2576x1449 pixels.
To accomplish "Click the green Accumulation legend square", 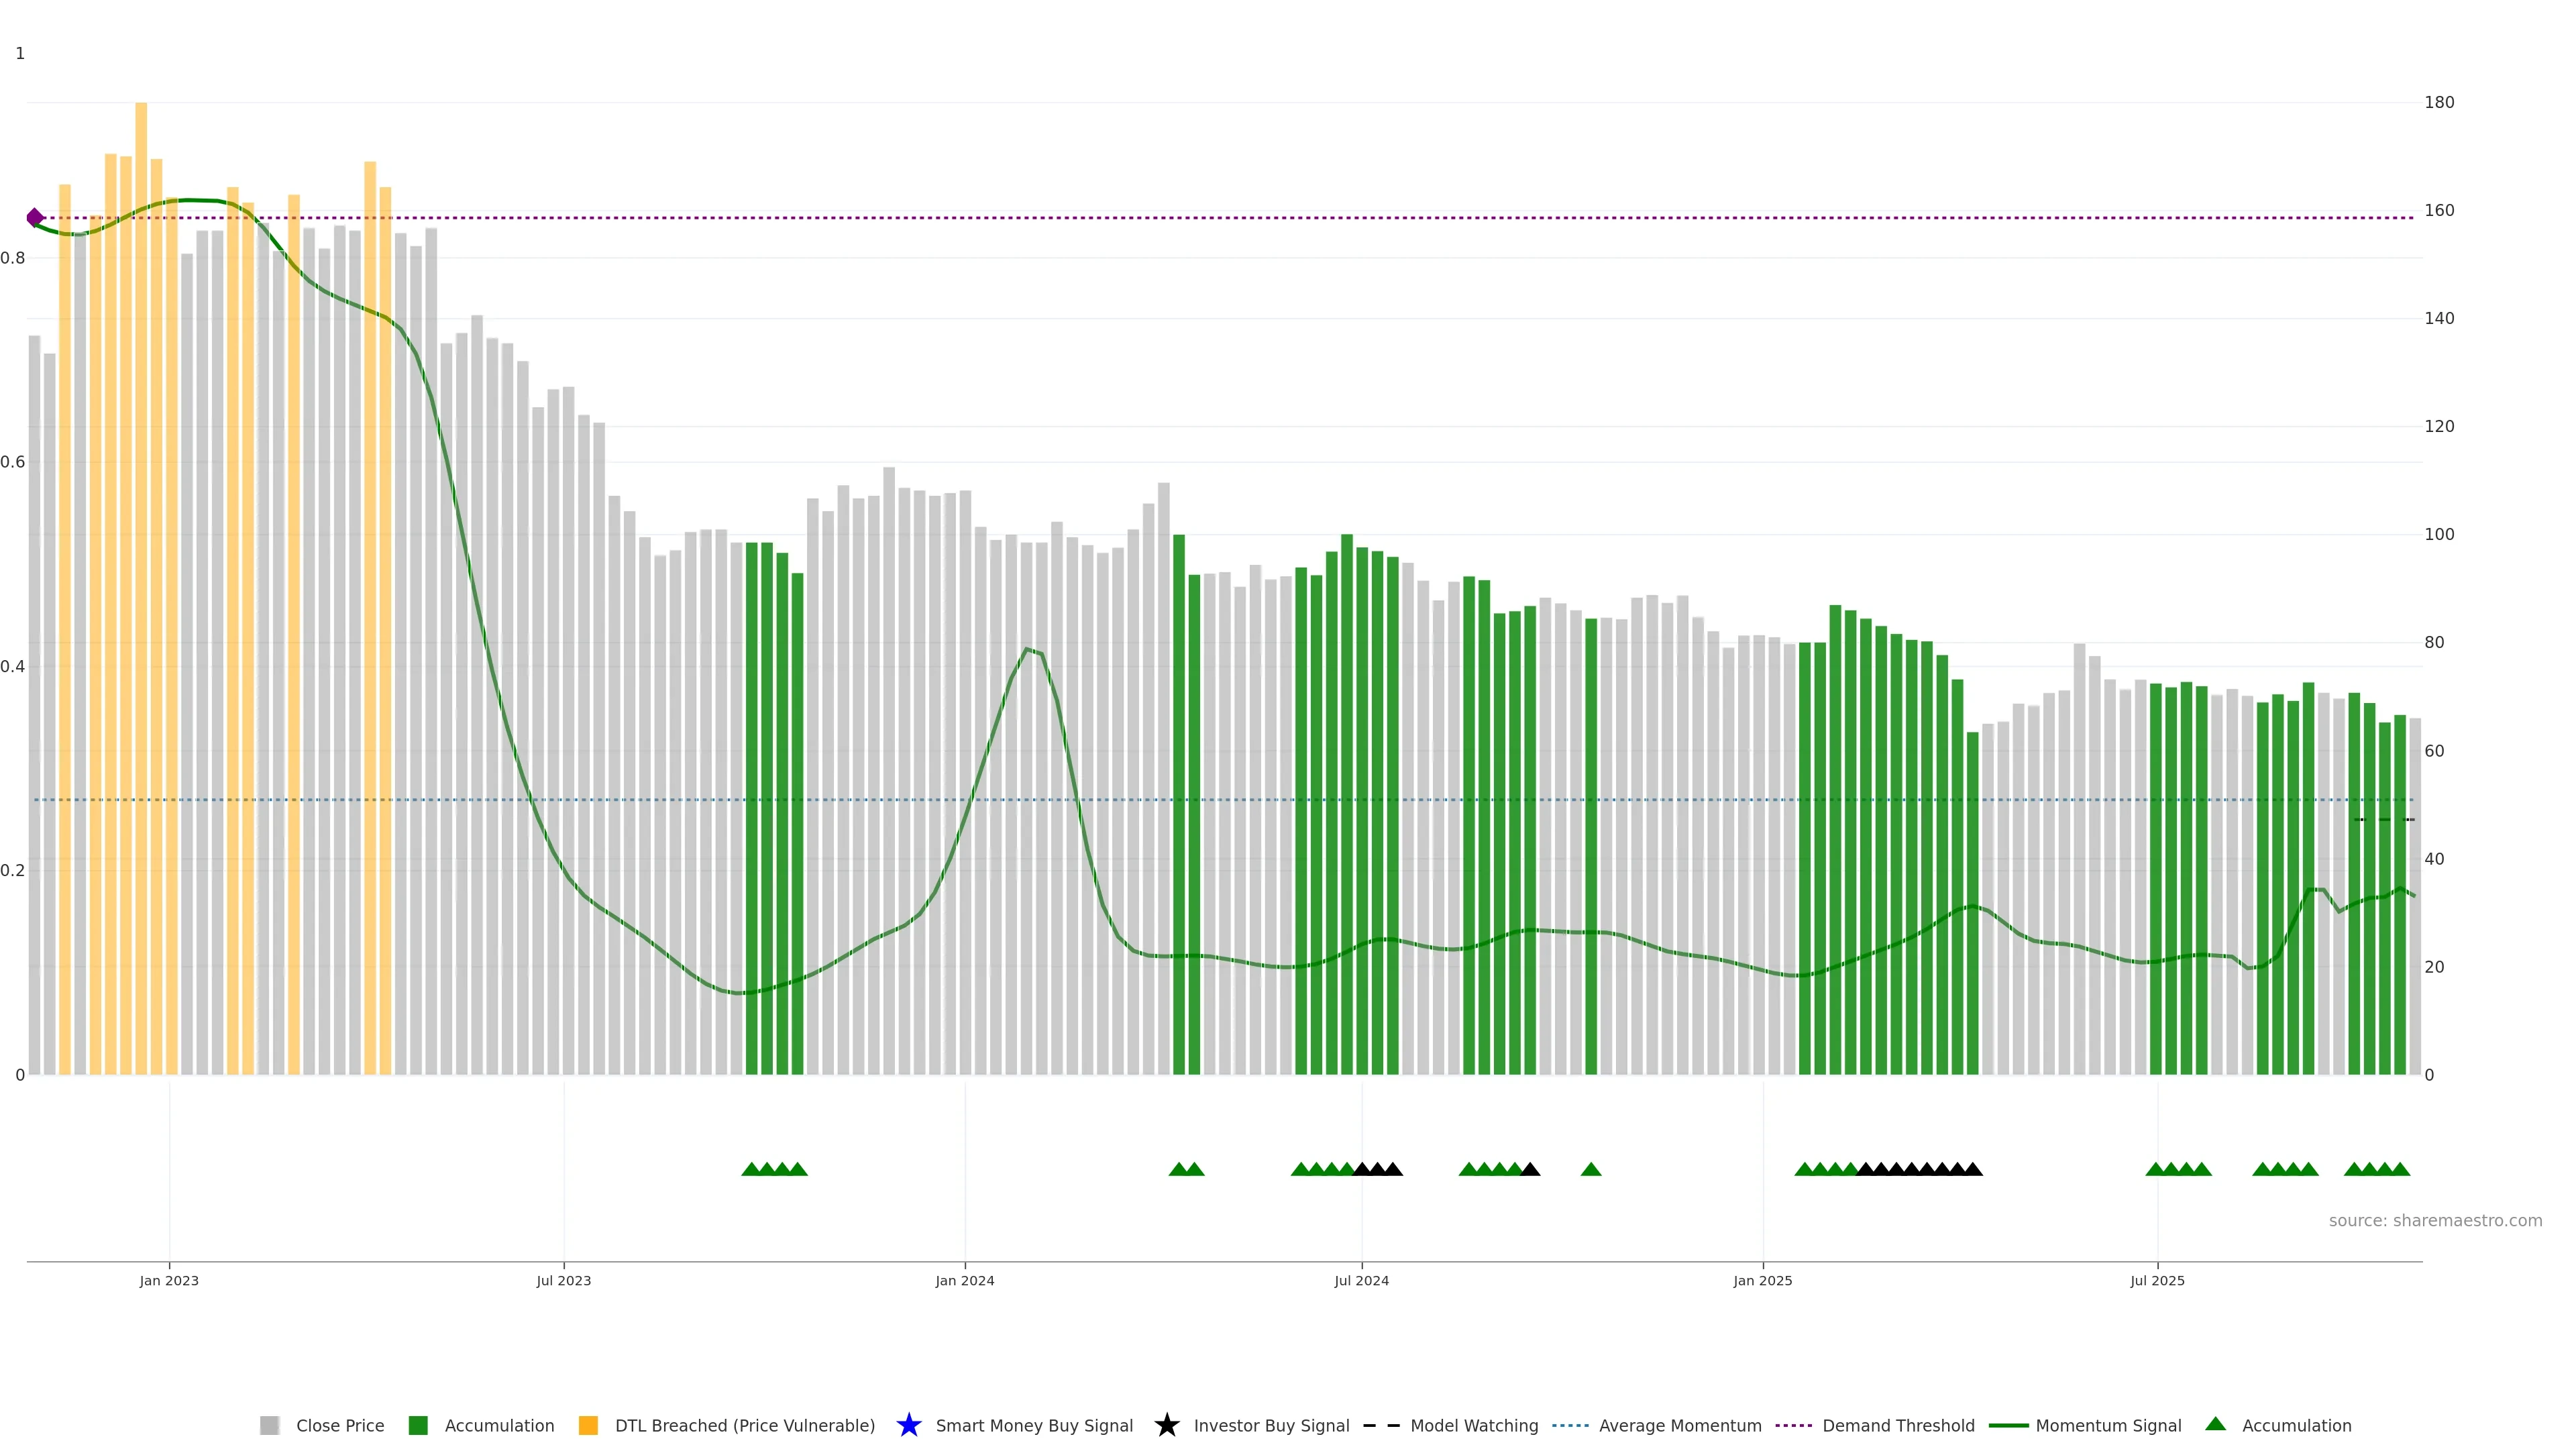I will click(x=418, y=1425).
